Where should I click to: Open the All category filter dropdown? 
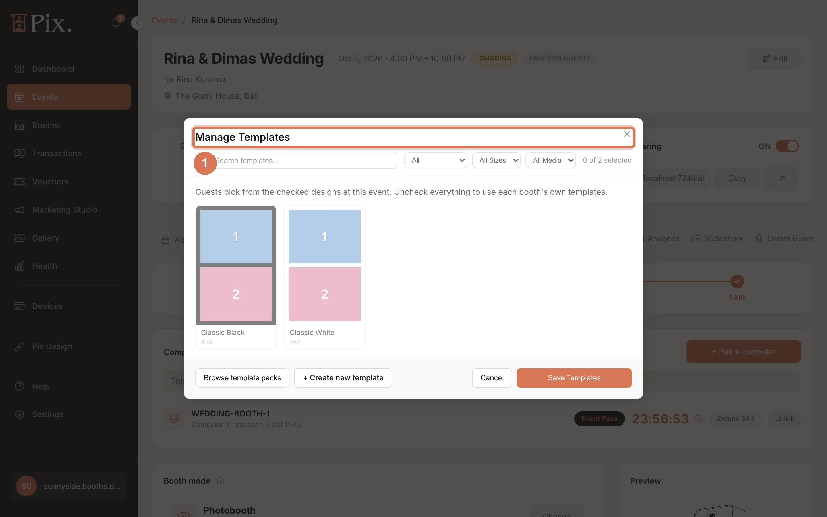coord(436,160)
